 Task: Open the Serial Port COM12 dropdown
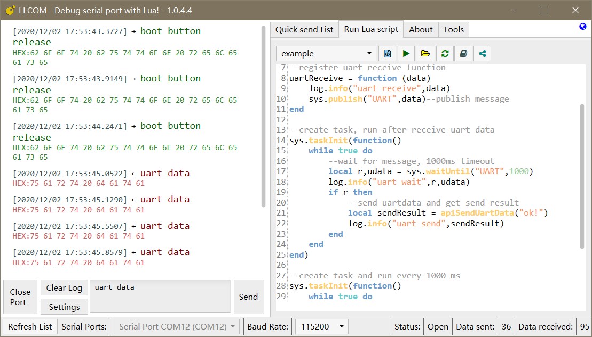(x=177, y=326)
